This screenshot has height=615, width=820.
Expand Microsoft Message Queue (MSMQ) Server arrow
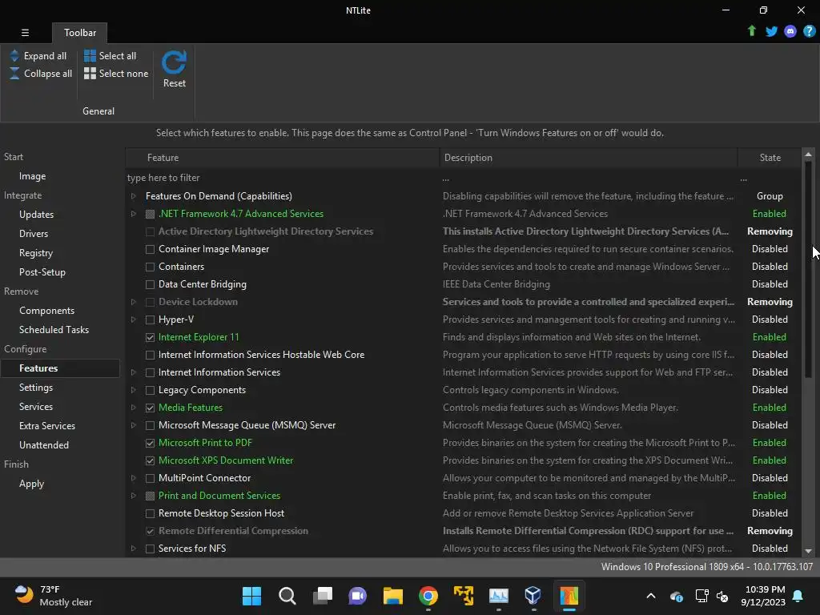pos(134,425)
